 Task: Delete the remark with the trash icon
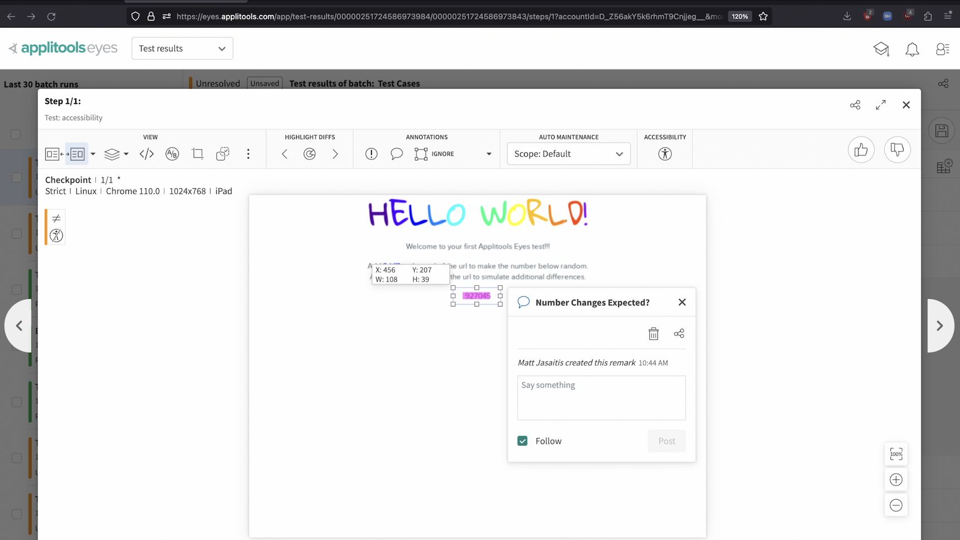(654, 333)
